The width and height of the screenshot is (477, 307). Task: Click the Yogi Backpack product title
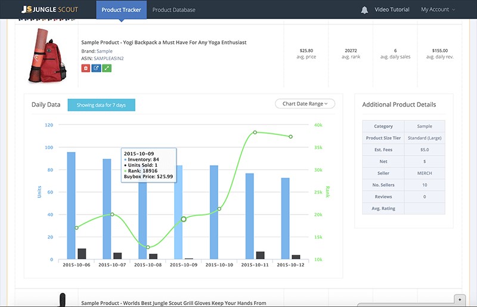pos(163,42)
